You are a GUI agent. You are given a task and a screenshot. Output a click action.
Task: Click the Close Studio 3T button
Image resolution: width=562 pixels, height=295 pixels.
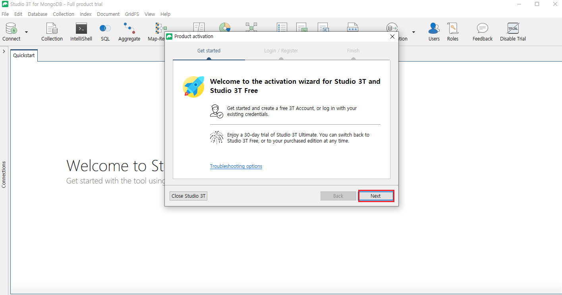pos(188,196)
